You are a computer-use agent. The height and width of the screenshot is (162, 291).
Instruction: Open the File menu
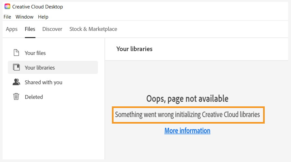pos(7,17)
